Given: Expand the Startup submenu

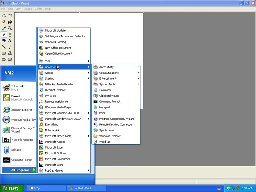Looking at the screenshot, I should 64,78.
